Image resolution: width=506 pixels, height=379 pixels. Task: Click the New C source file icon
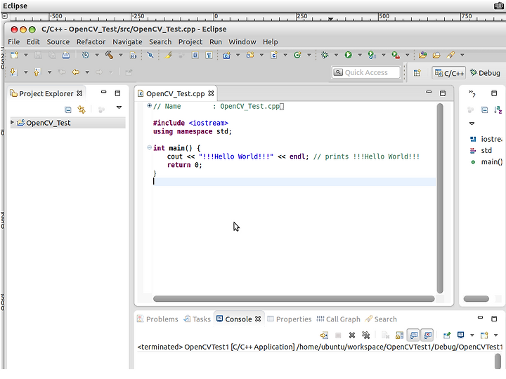tap(274, 55)
